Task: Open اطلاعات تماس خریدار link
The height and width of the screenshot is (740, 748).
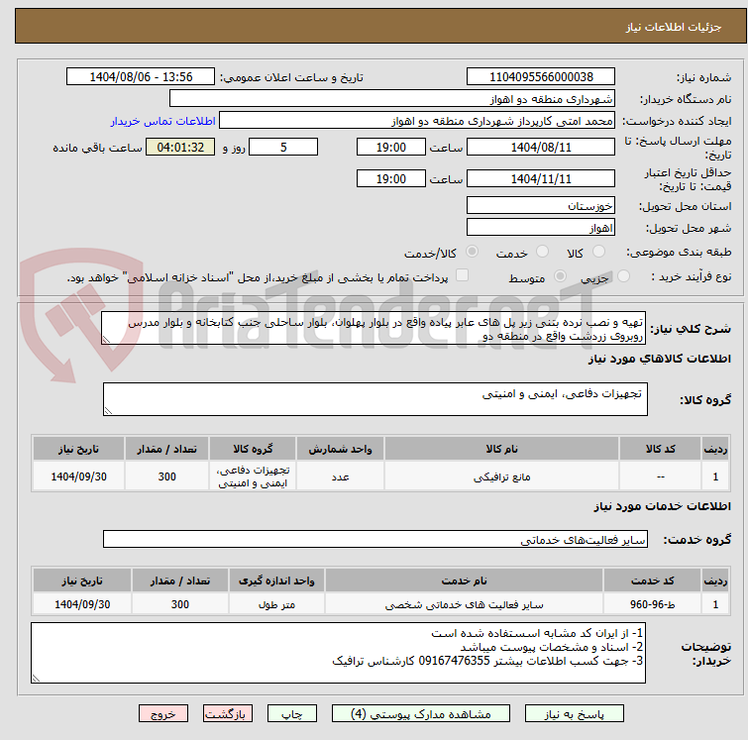Action: 163,121
